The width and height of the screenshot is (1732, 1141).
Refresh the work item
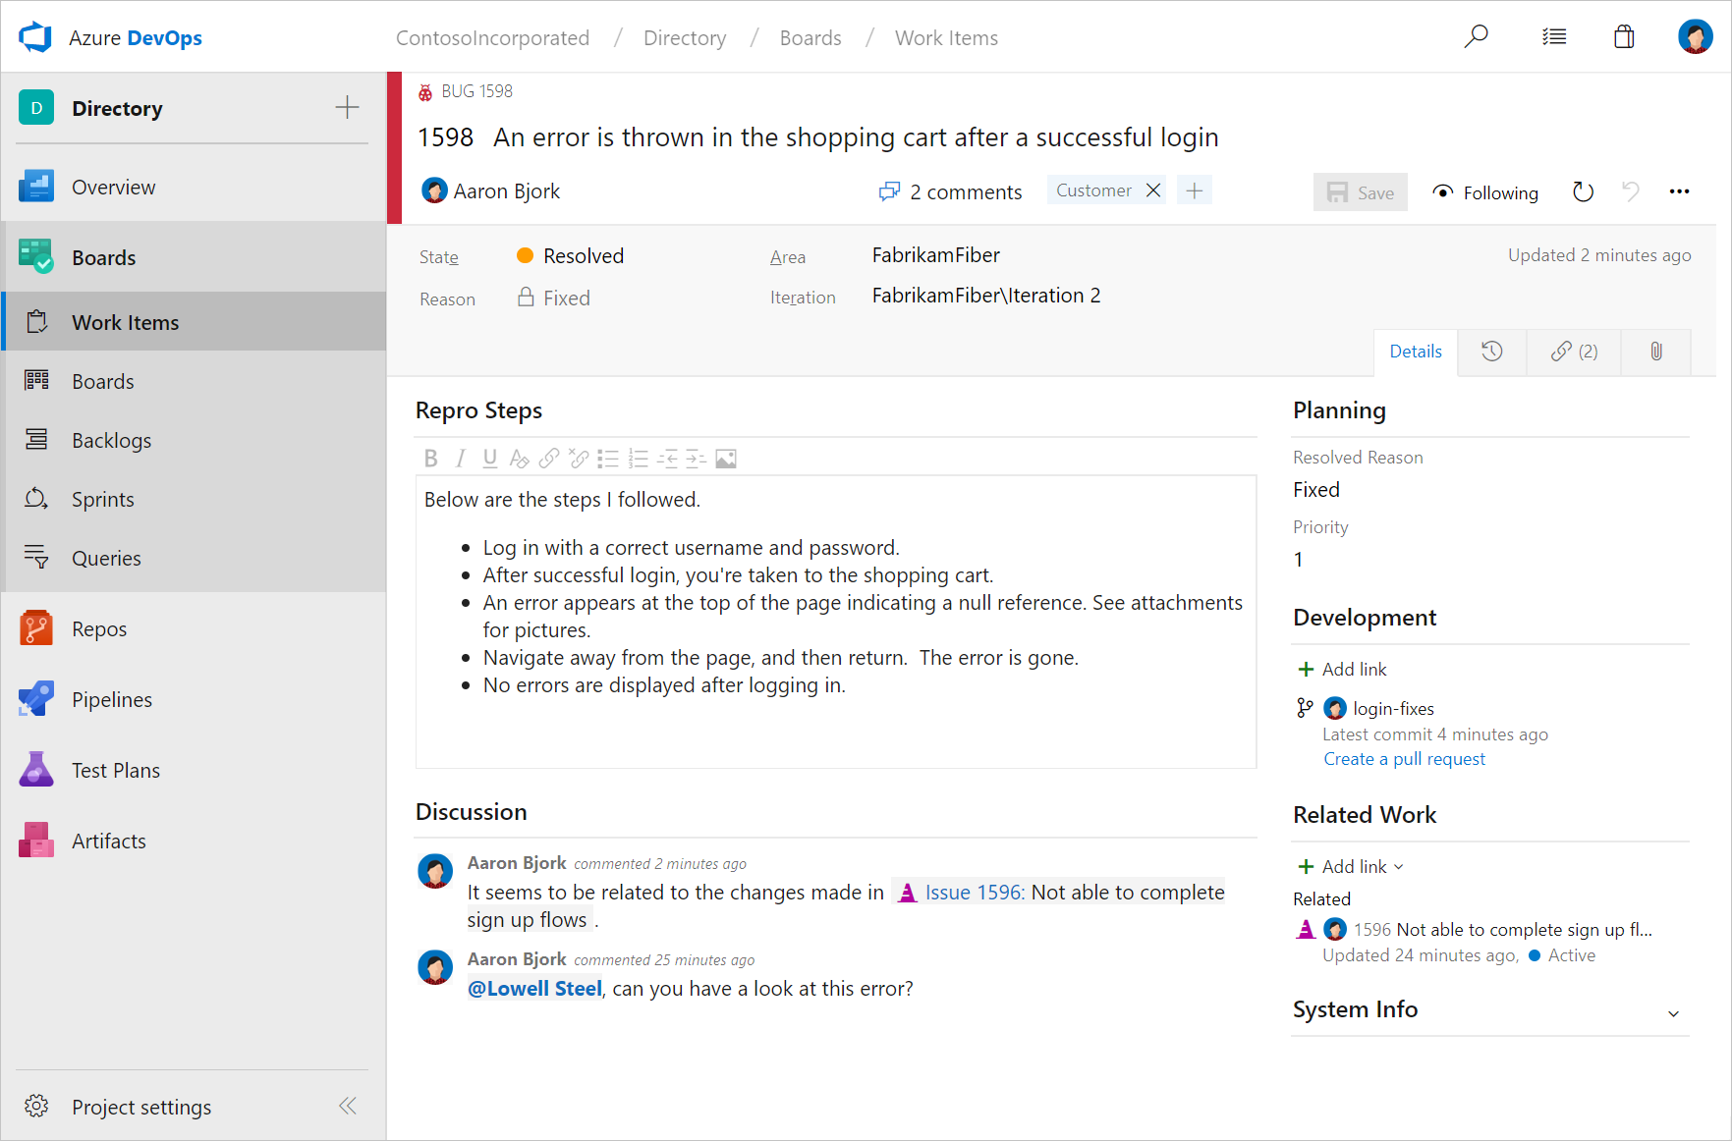[x=1583, y=192]
